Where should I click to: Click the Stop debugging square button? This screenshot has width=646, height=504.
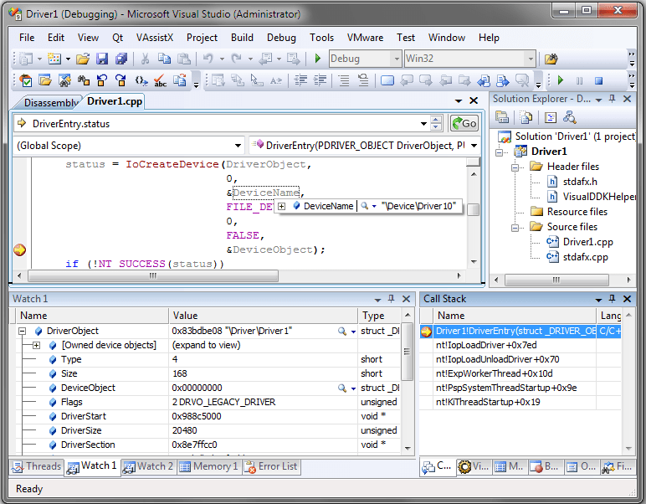pyautogui.click(x=598, y=80)
